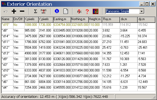
Task: Toggle On/Off value "No" for point d15
Action: pyautogui.click(x=15, y=25)
